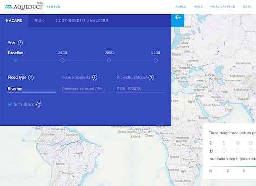Screen dimensions: 256x186
Task: Open the Publications link
Action: tap(222, 7)
